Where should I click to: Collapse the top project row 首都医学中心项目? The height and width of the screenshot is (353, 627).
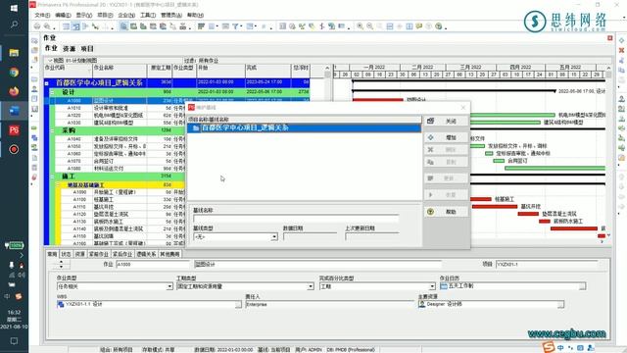click(x=47, y=83)
